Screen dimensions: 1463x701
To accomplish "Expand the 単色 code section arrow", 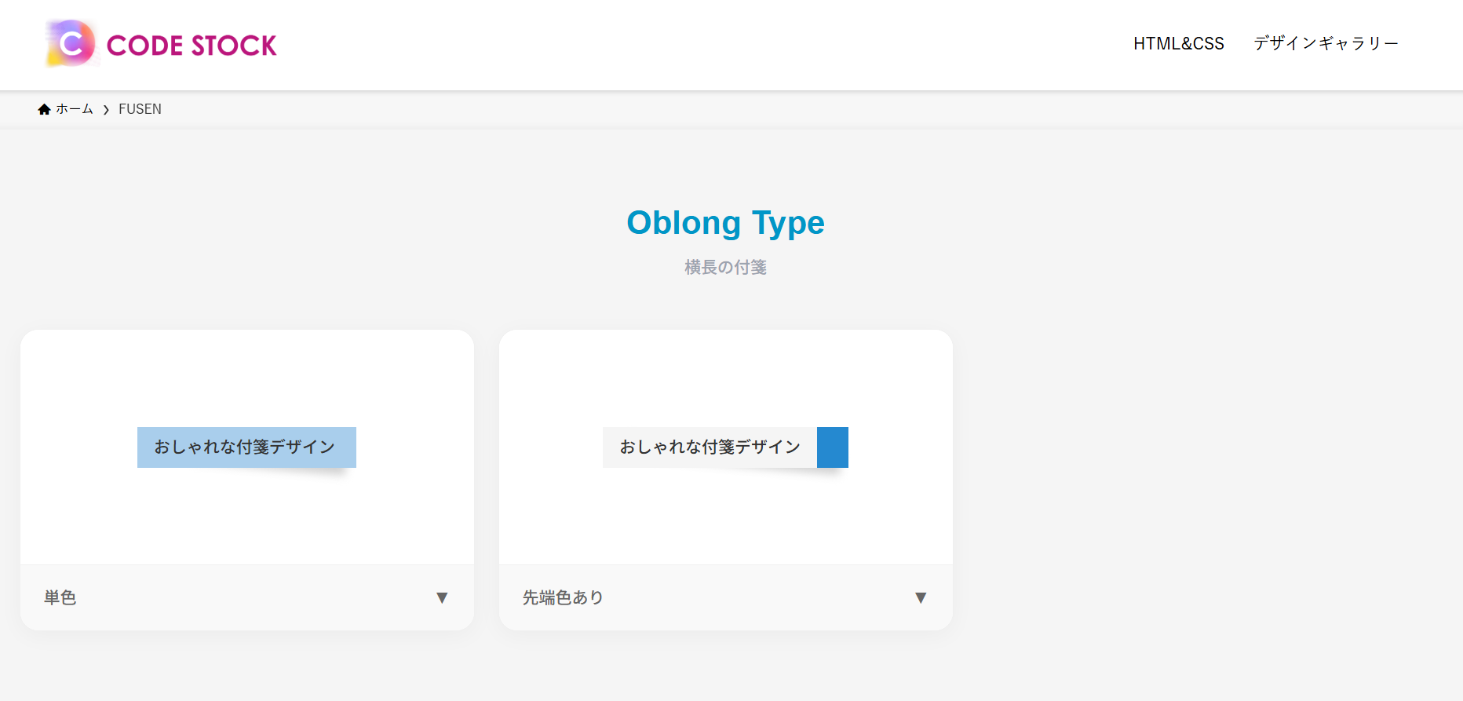I will 442,598.
